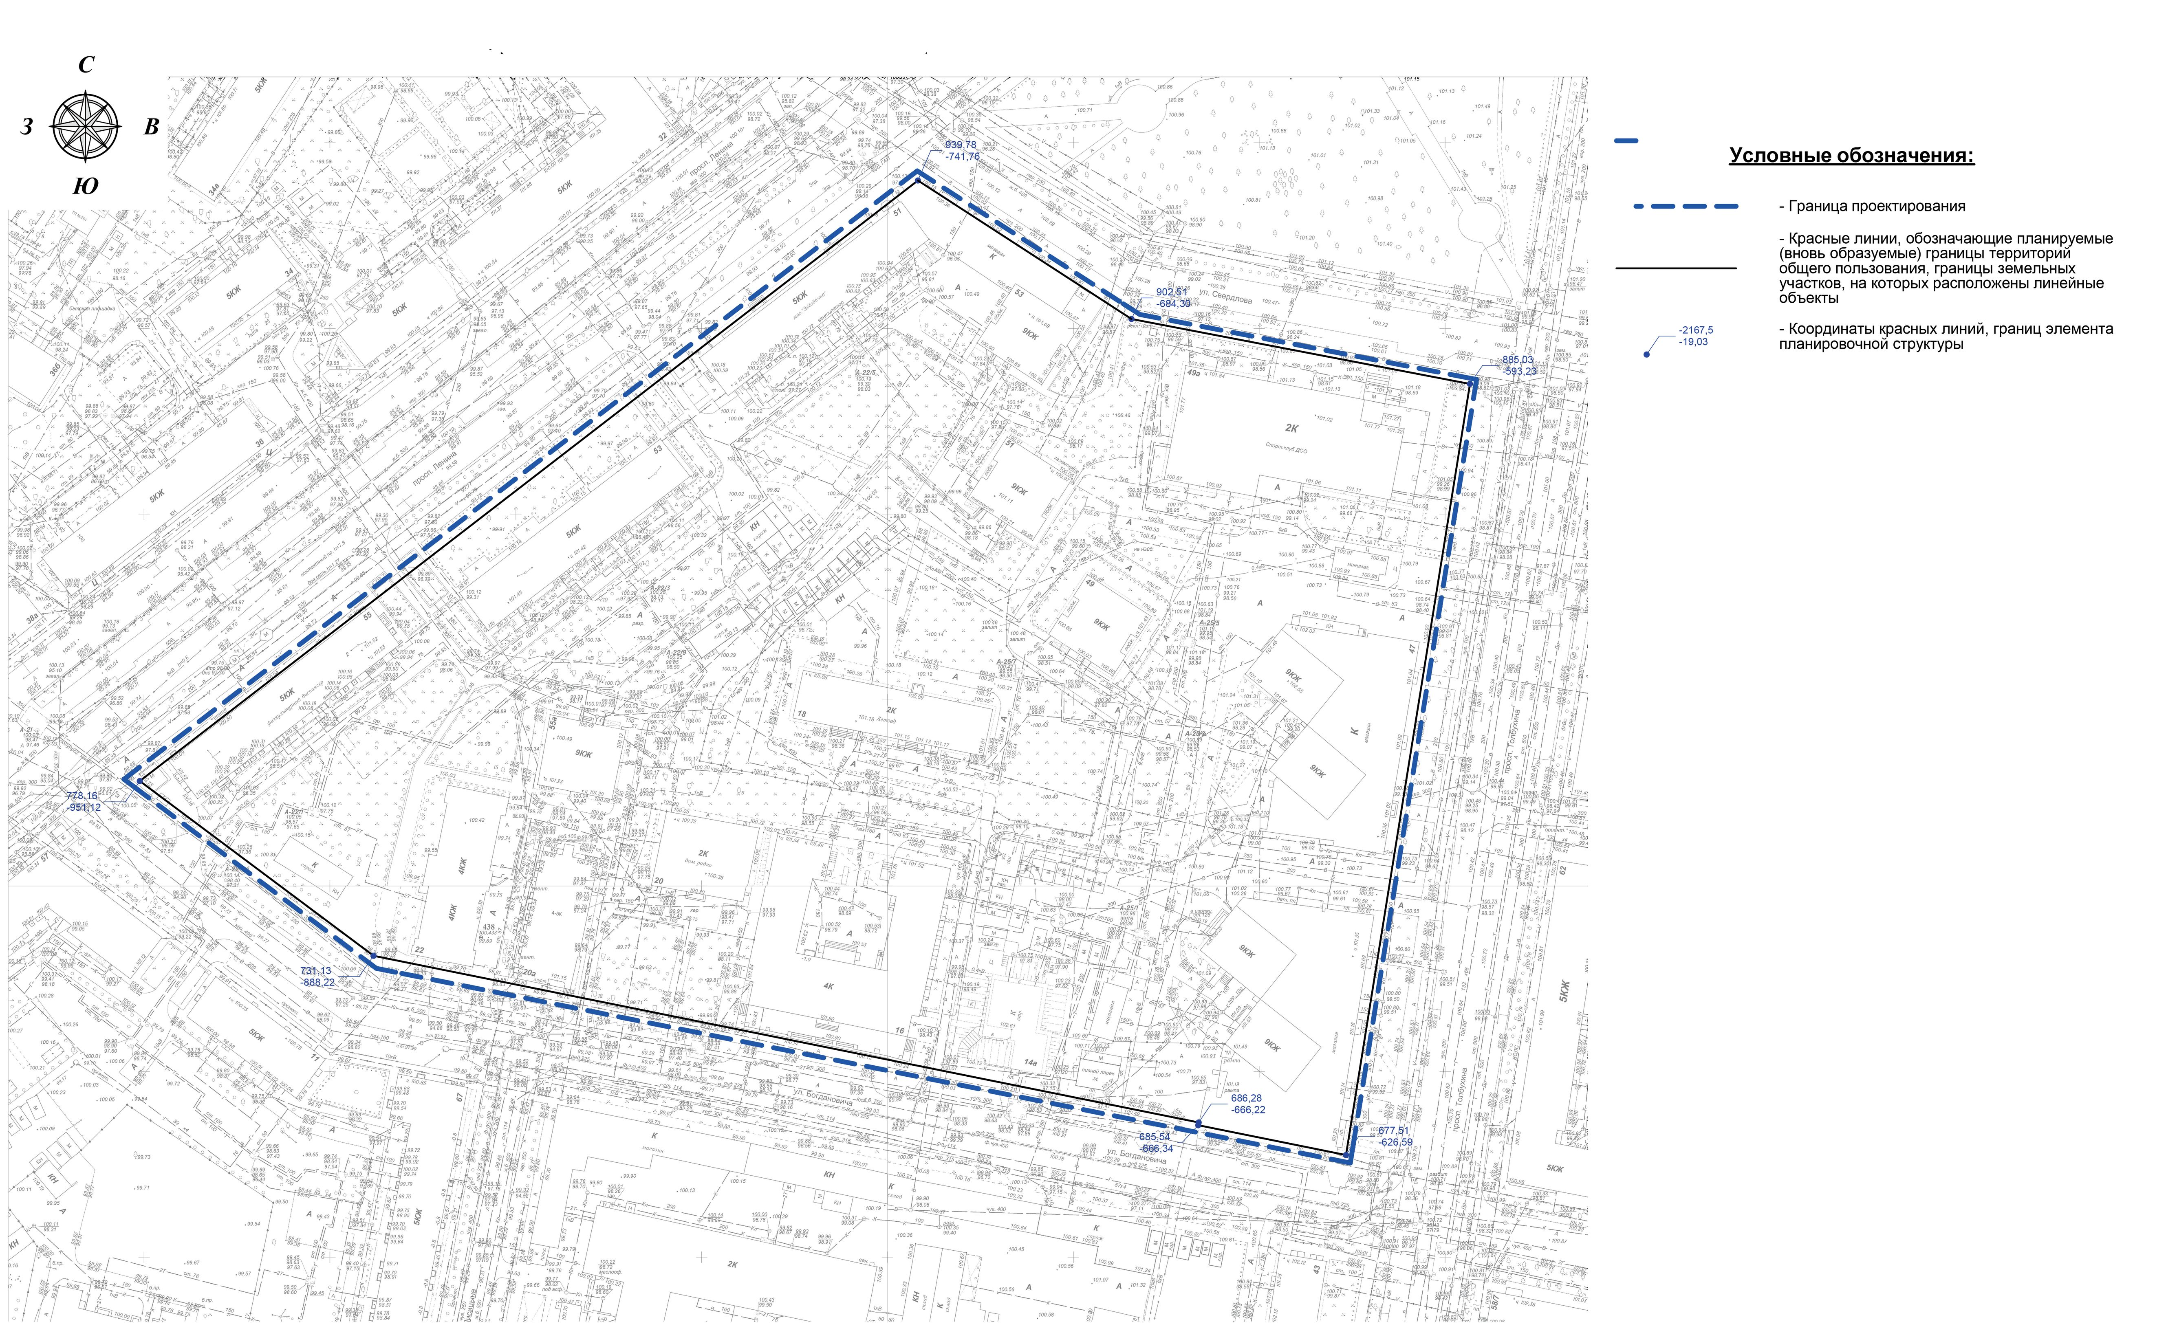Click coordinate label 686,28 -666,22

point(1247,1104)
